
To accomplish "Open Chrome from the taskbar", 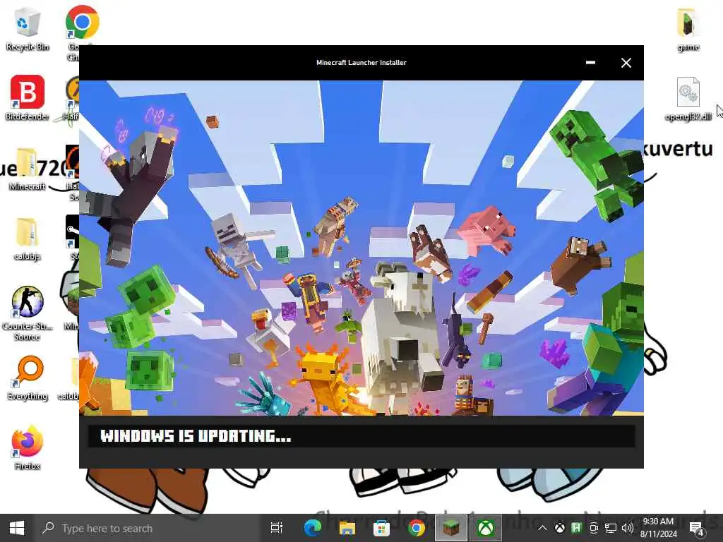I will [x=416, y=528].
